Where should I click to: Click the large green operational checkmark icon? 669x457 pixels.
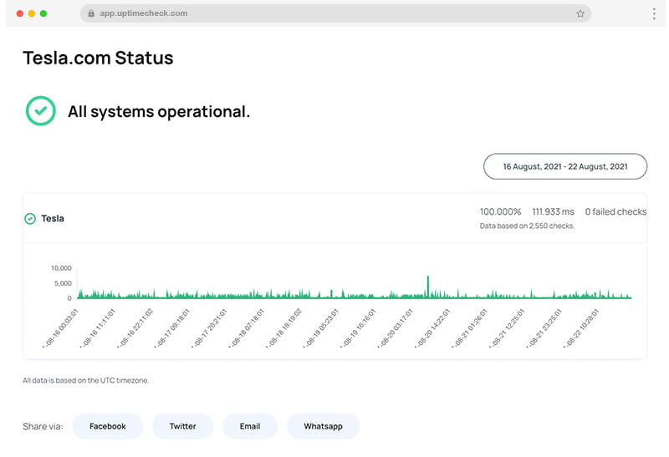40,111
